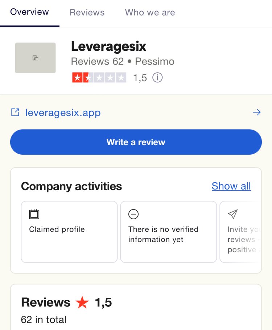This screenshot has width=272, height=330.
Task: Click the Leveragesix company logo placeholder
Action: click(35, 58)
